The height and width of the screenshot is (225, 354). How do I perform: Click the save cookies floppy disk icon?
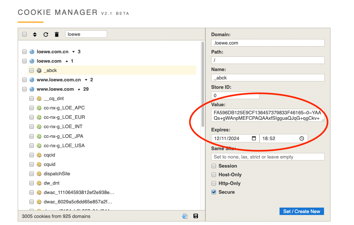coord(196,216)
